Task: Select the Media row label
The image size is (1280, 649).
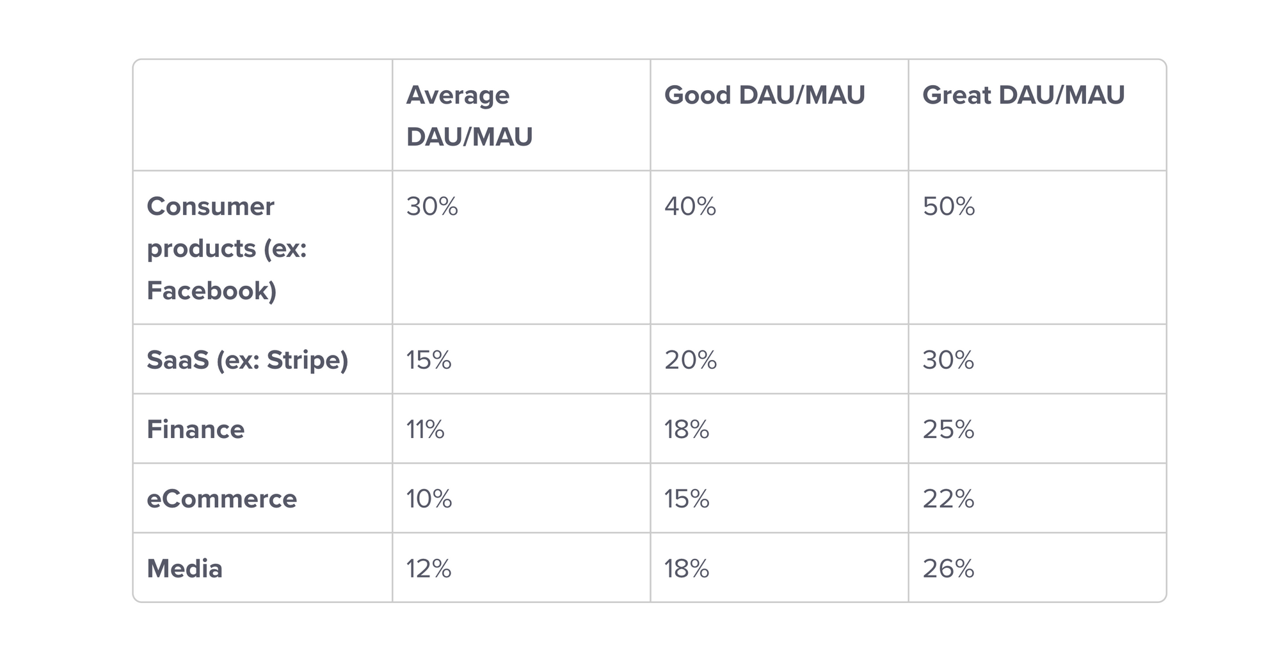Action: [184, 568]
